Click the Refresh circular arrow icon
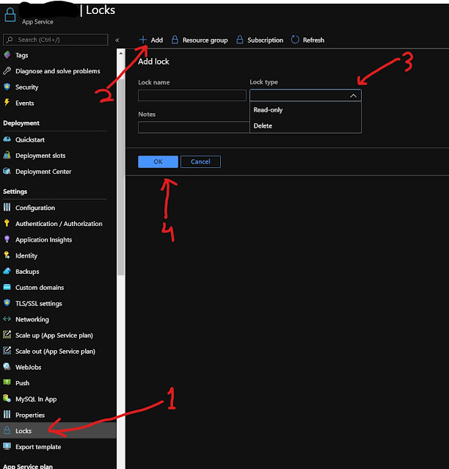Image resolution: width=449 pixels, height=469 pixels. pos(295,40)
